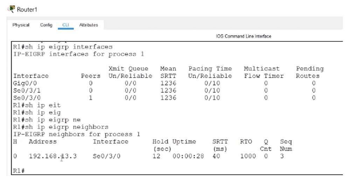Click the R1# command prompt line
Image resolution: width=350 pixels, height=182 pixels.
[19, 171]
